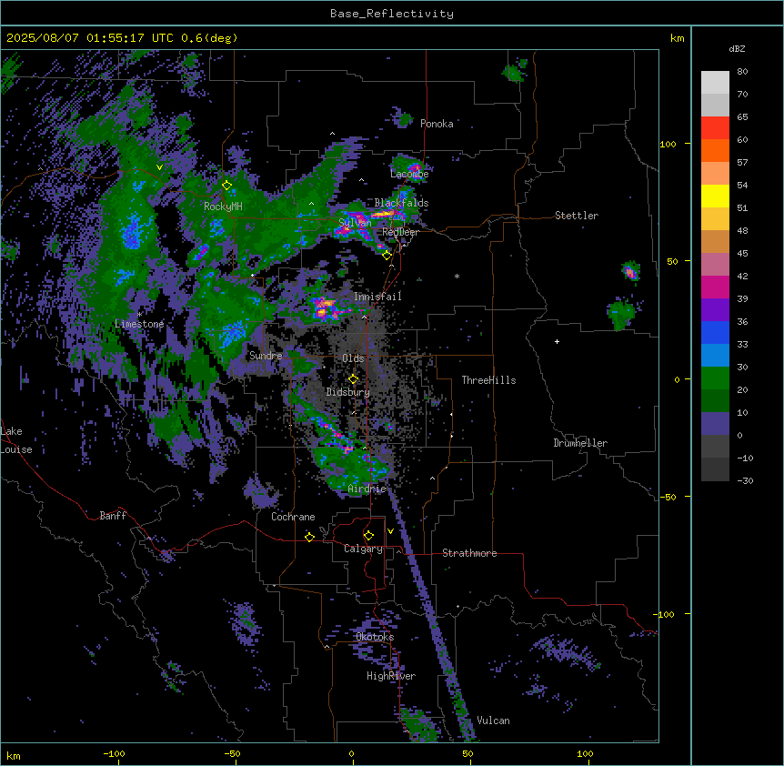Click the Banff town label
The image size is (784, 766).
113,516
